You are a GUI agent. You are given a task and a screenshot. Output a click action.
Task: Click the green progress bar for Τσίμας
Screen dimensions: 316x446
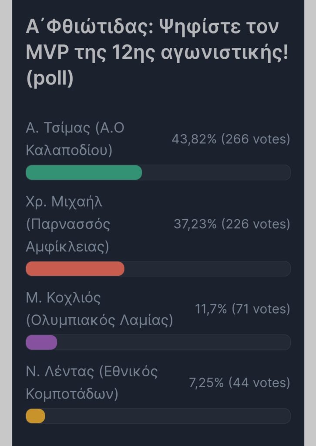coord(84,172)
